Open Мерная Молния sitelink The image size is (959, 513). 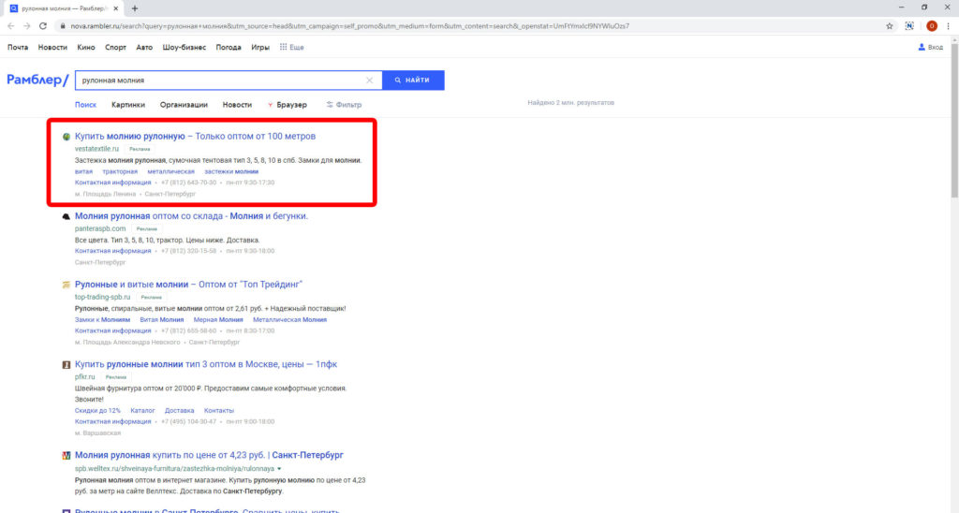pos(218,320)
